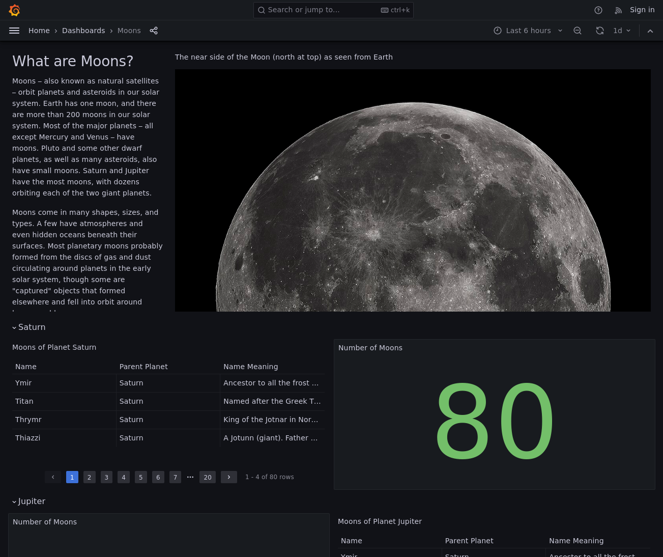Click the keyboard shortcut icon in search
Screen dimensions: 663x557
pos(385,10)
